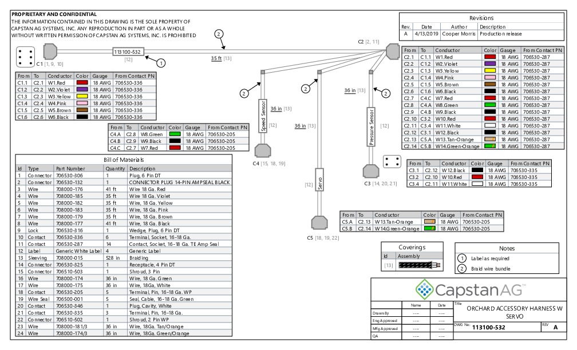Select the Revisions table header
The image size is (577, 350).
pyautogui.click(x=481, y=18)
